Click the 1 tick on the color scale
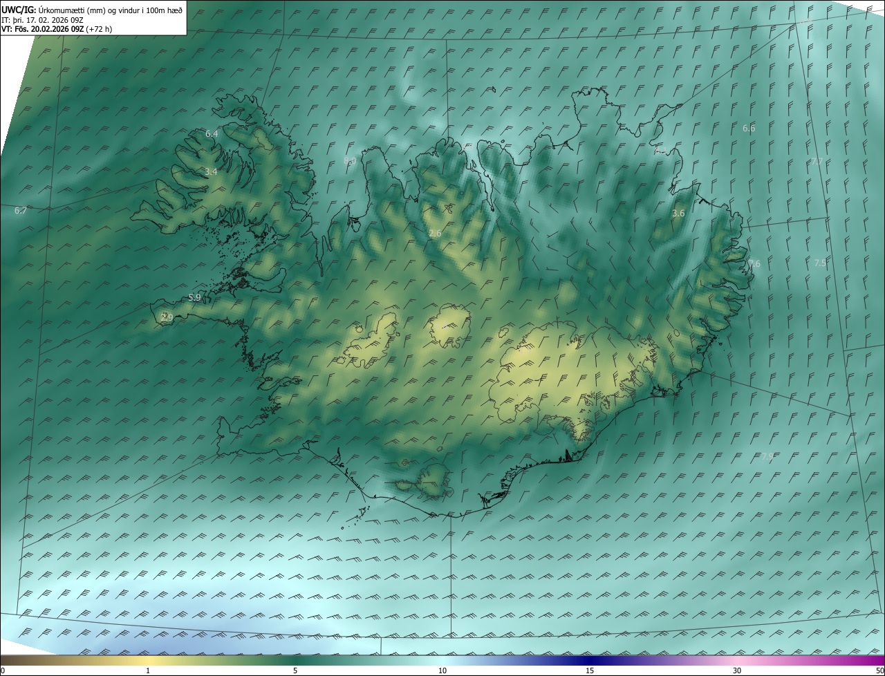The image size is (885, 676). pos(148,670)
